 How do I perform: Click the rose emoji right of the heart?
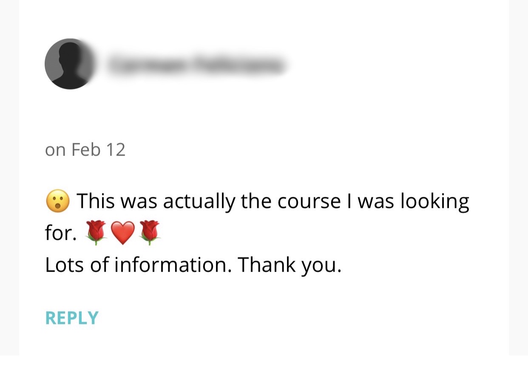tap(149, 233)
